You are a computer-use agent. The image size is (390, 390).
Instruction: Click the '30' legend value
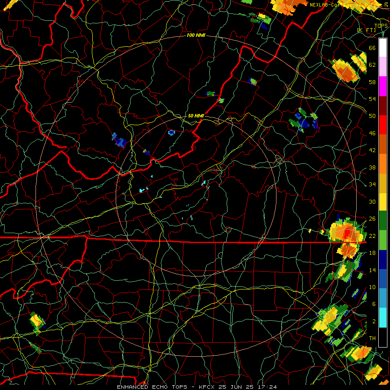[x=372, y=201]
